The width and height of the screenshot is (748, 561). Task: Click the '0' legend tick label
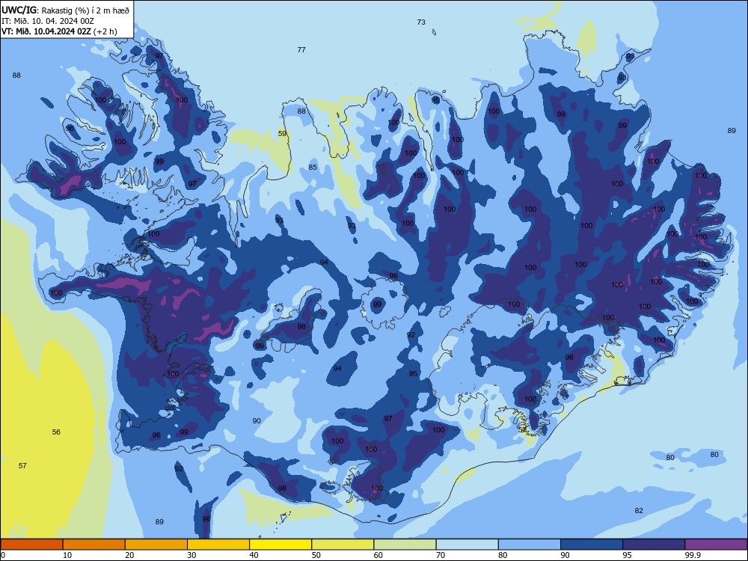tap(3, 555)
